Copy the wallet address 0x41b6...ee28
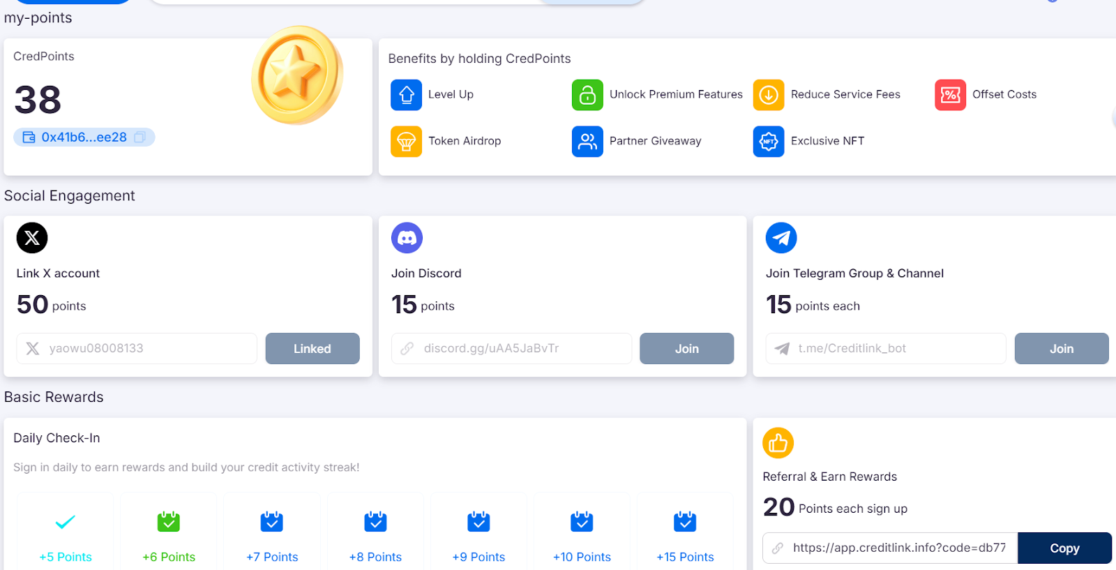 pyautogui.click(x=139, y=137)
